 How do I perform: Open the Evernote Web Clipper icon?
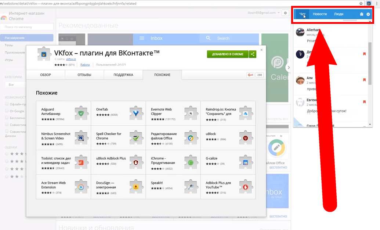[191, 114]
